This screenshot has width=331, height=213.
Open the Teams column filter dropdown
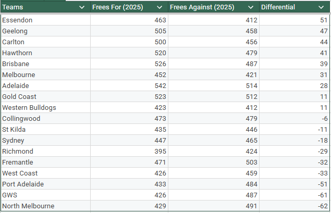click(x=82, y=7)
